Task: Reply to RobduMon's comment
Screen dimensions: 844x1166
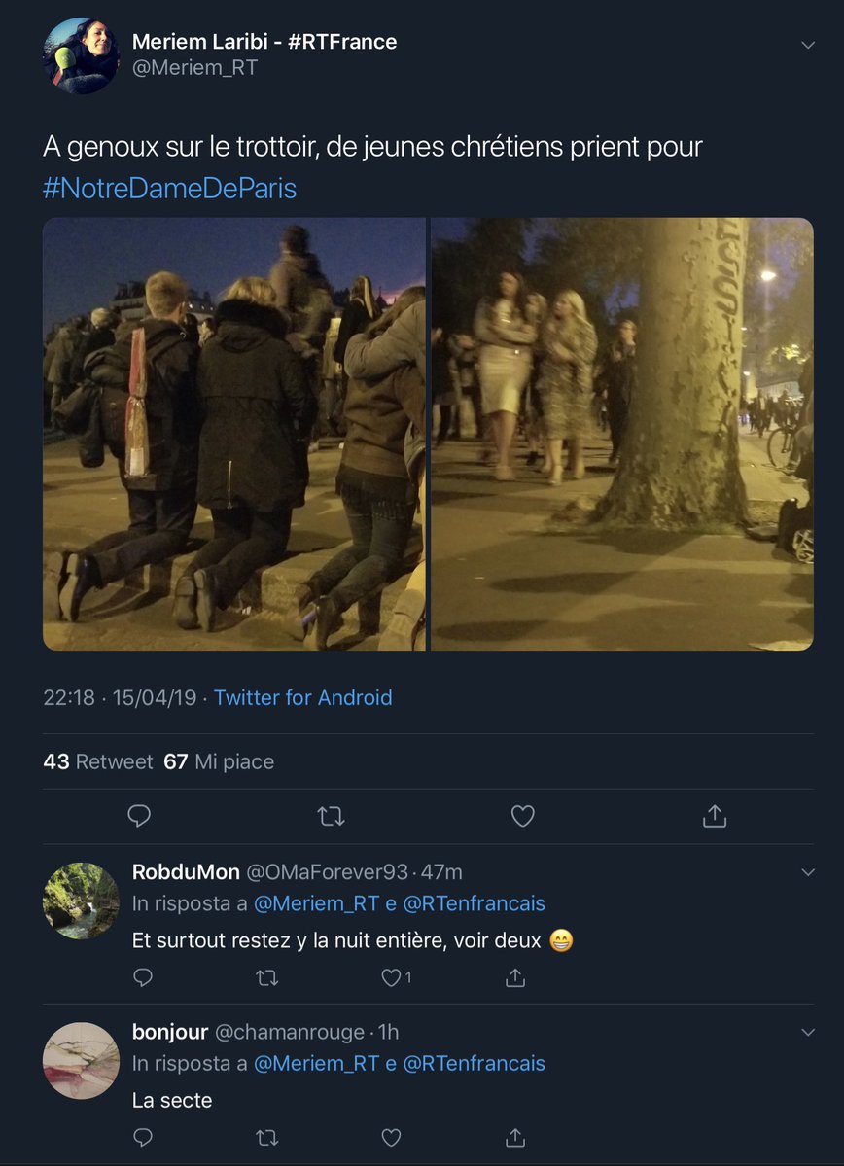Action: click(x=143, y=977)
